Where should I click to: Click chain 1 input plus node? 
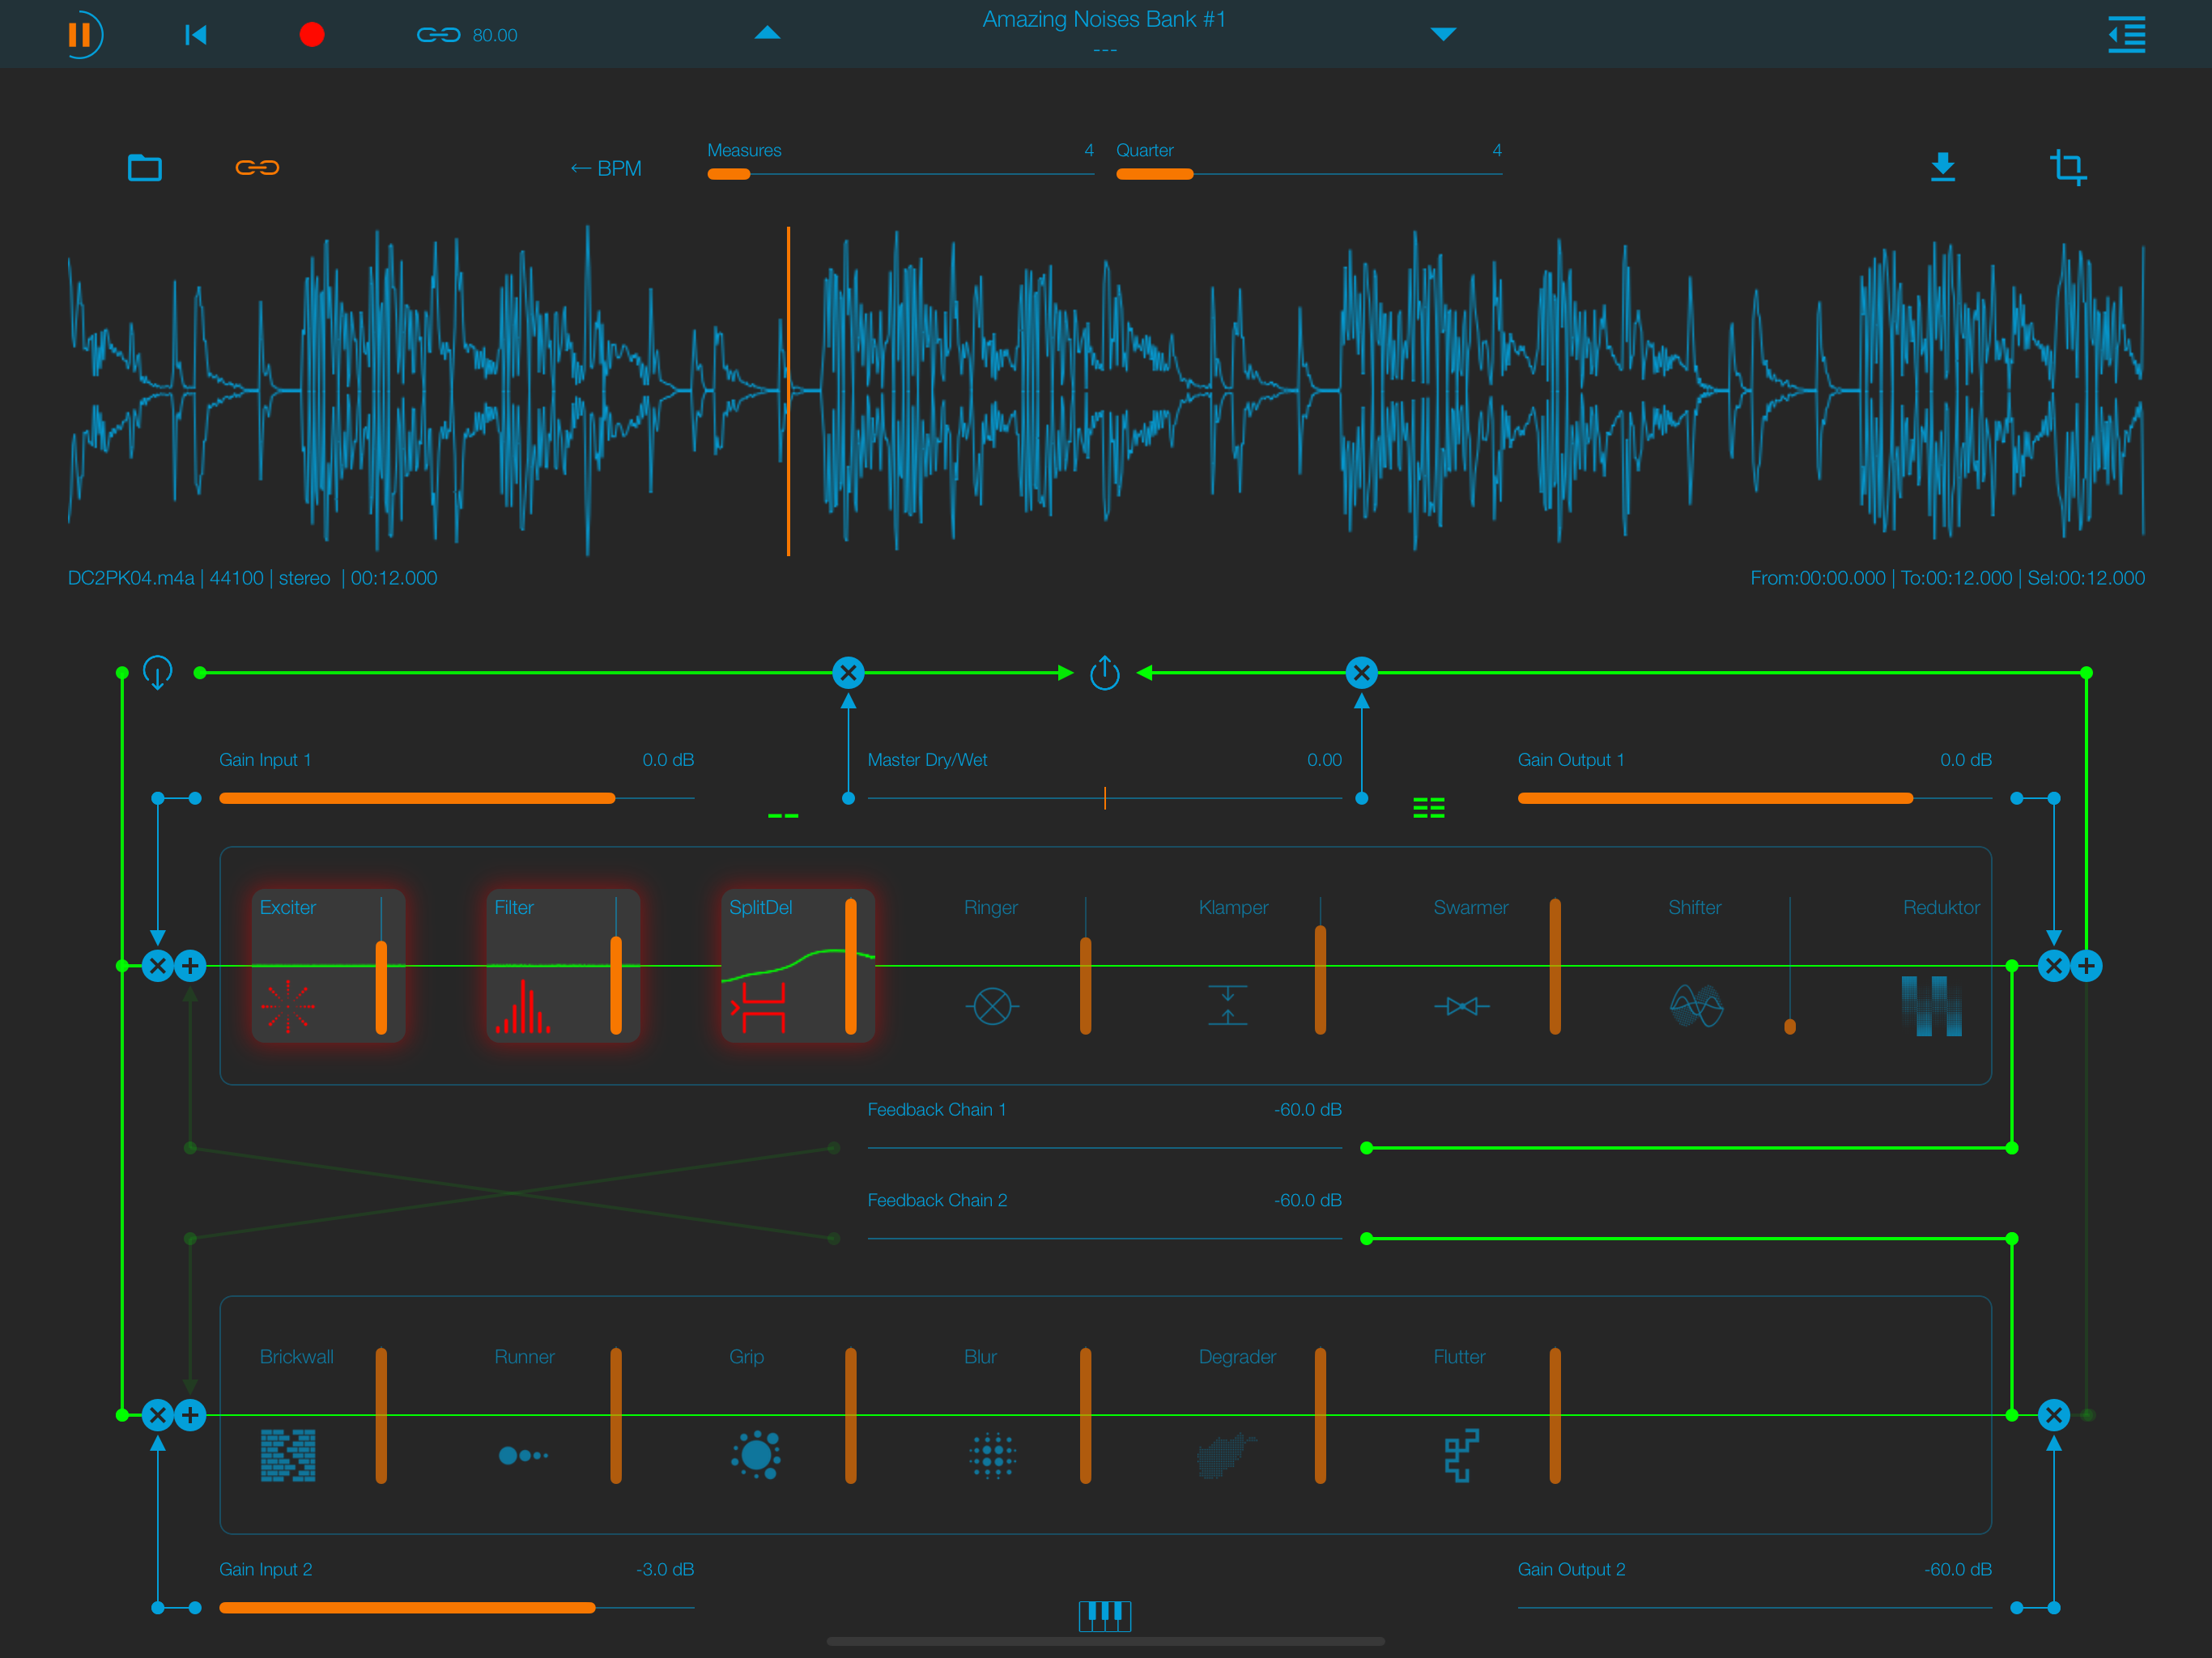point(190,965)
